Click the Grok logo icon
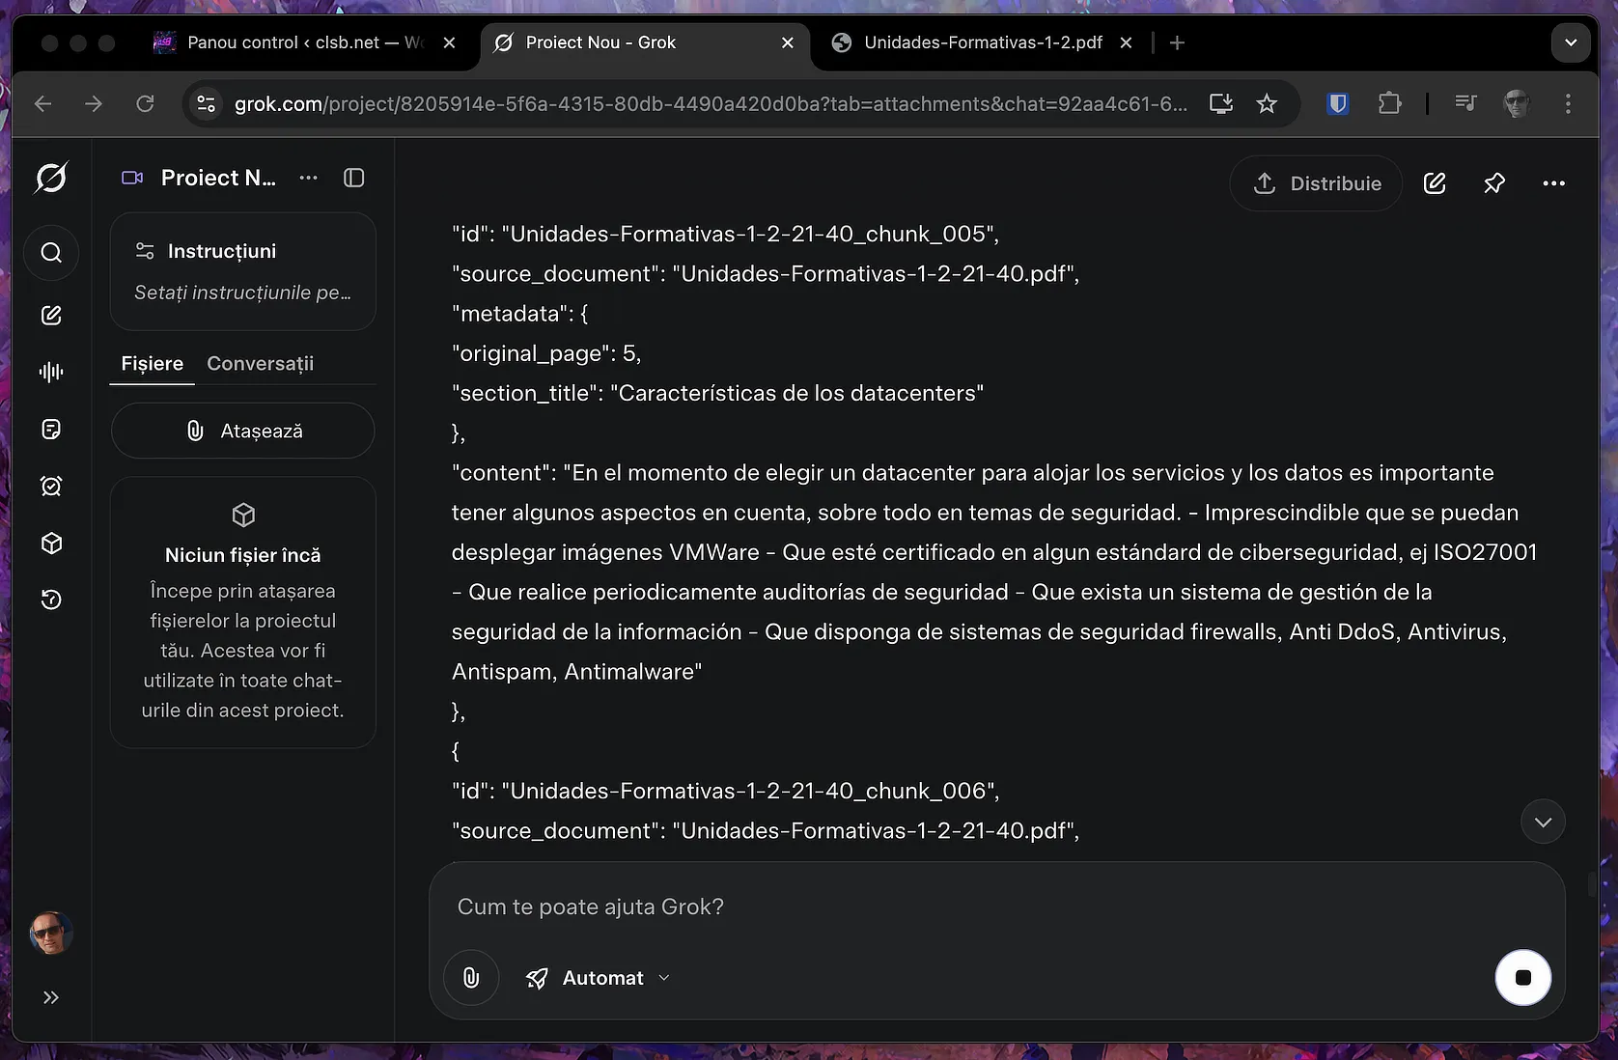 click(51, 178)
